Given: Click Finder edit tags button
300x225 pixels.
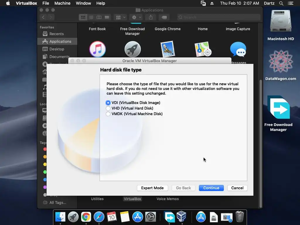Looking at the screenshot, I should (164, 17).
